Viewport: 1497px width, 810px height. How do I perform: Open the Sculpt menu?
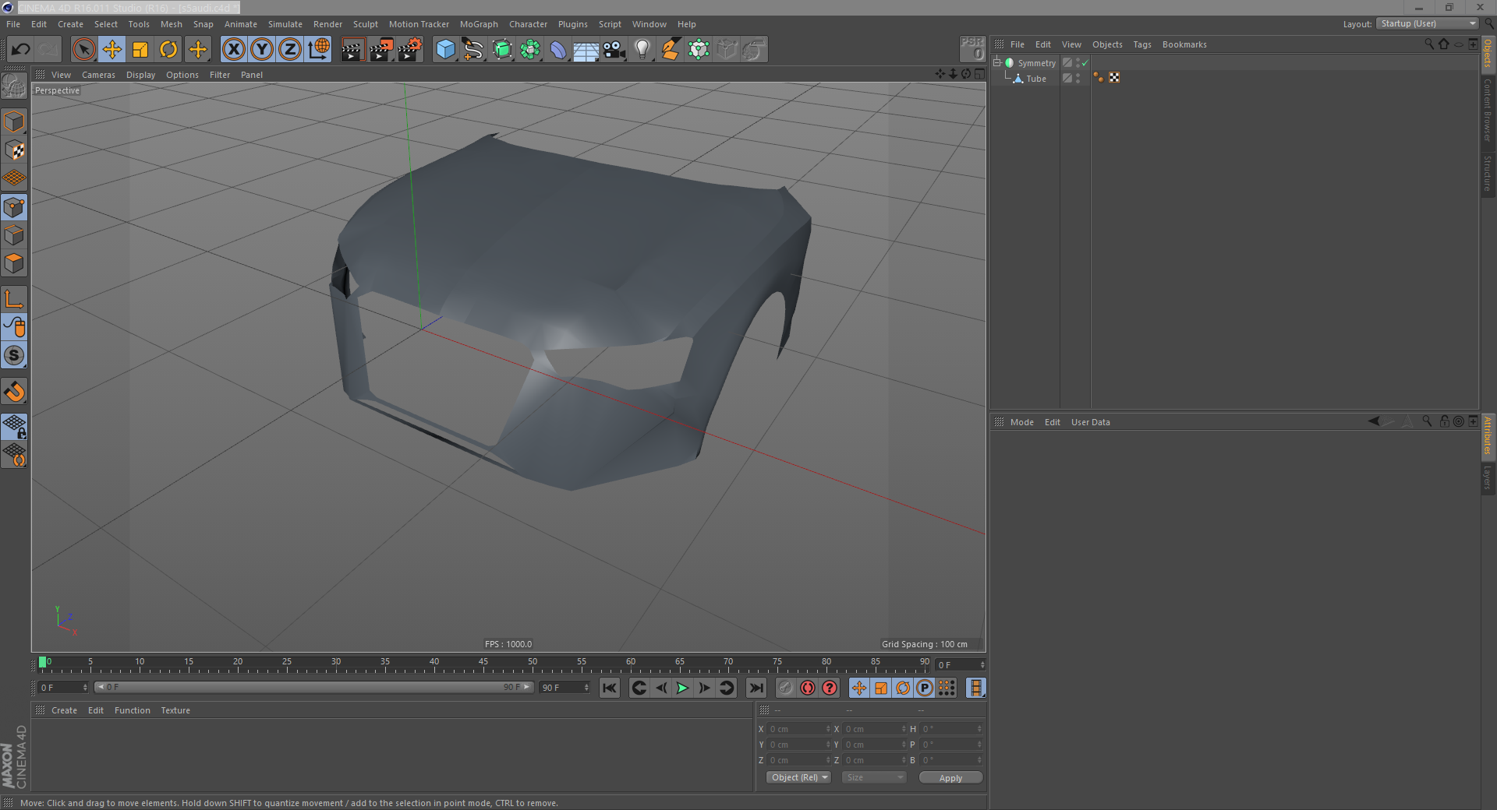point(366,24)
